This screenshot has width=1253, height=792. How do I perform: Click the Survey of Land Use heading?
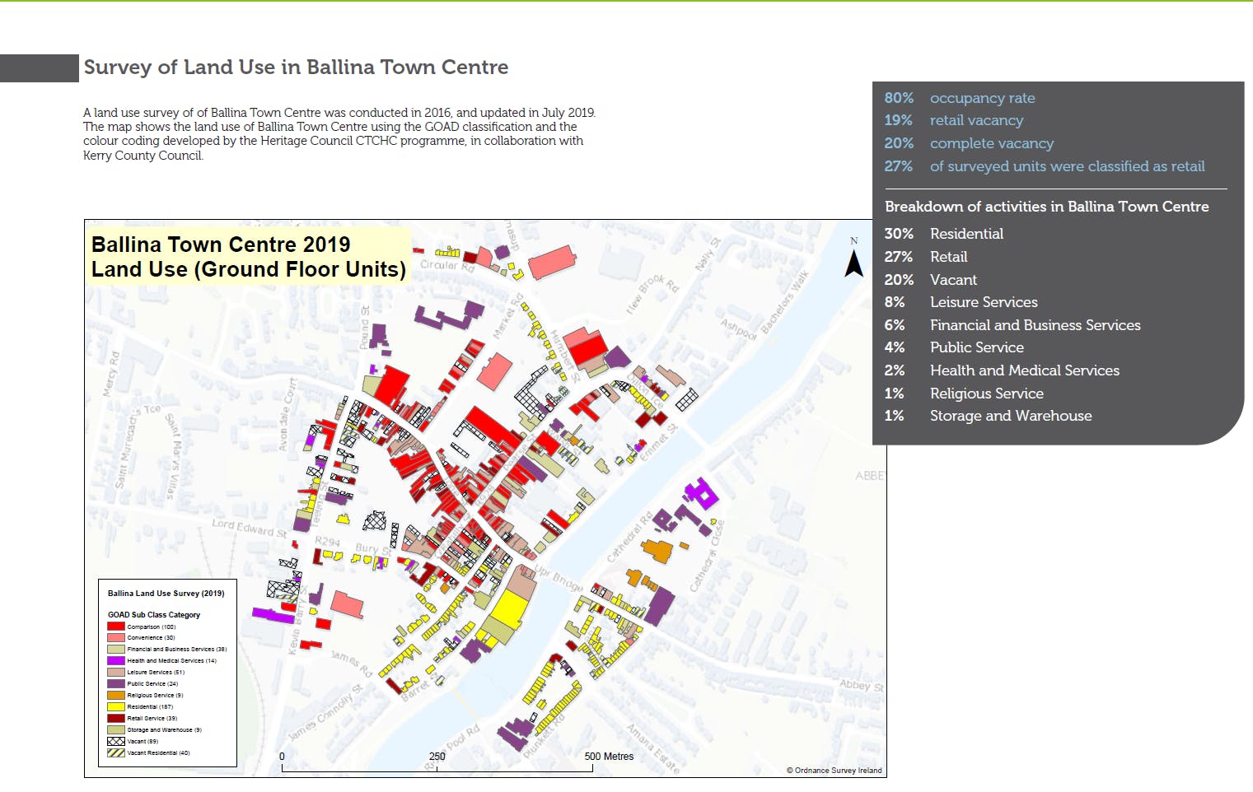tap(296, 68)
